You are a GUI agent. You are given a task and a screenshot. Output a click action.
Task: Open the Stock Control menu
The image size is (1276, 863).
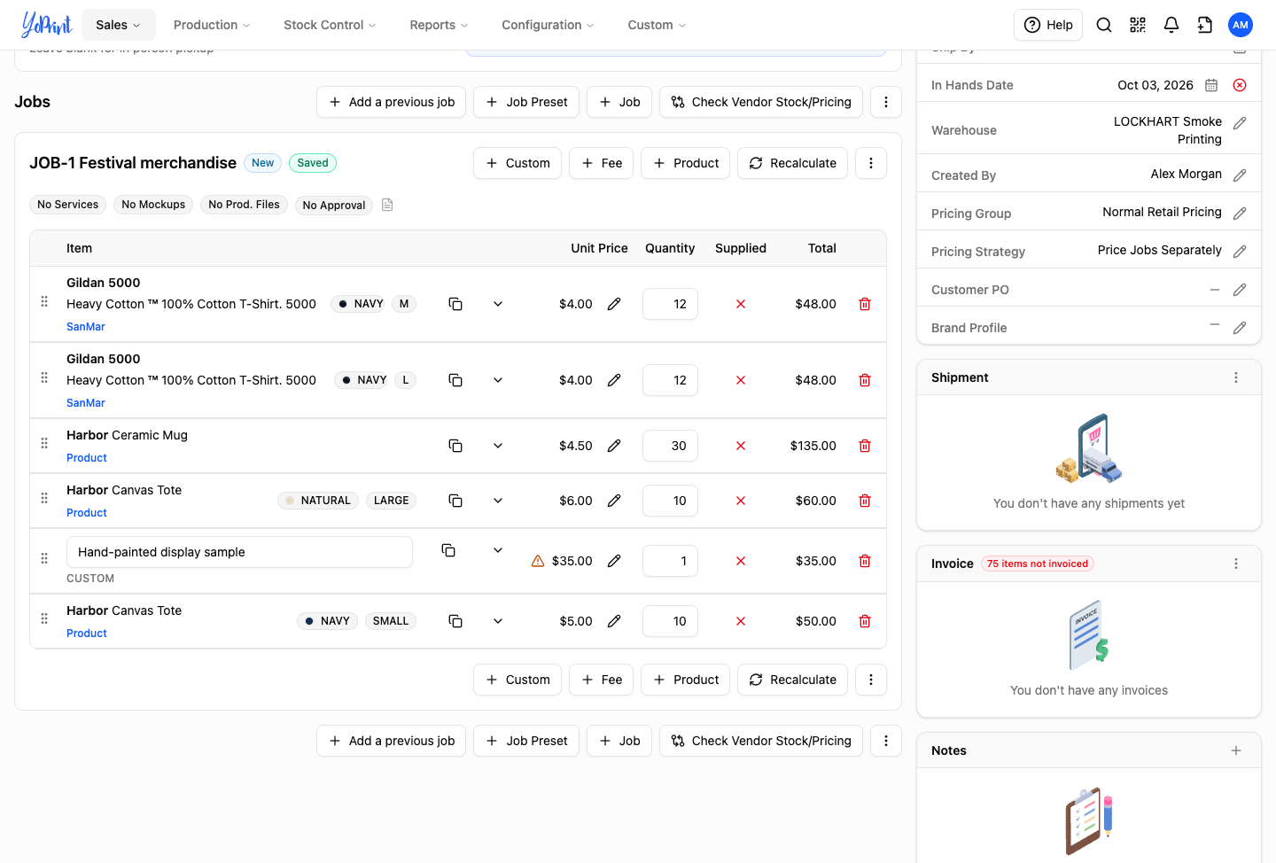tap(330, 25)
